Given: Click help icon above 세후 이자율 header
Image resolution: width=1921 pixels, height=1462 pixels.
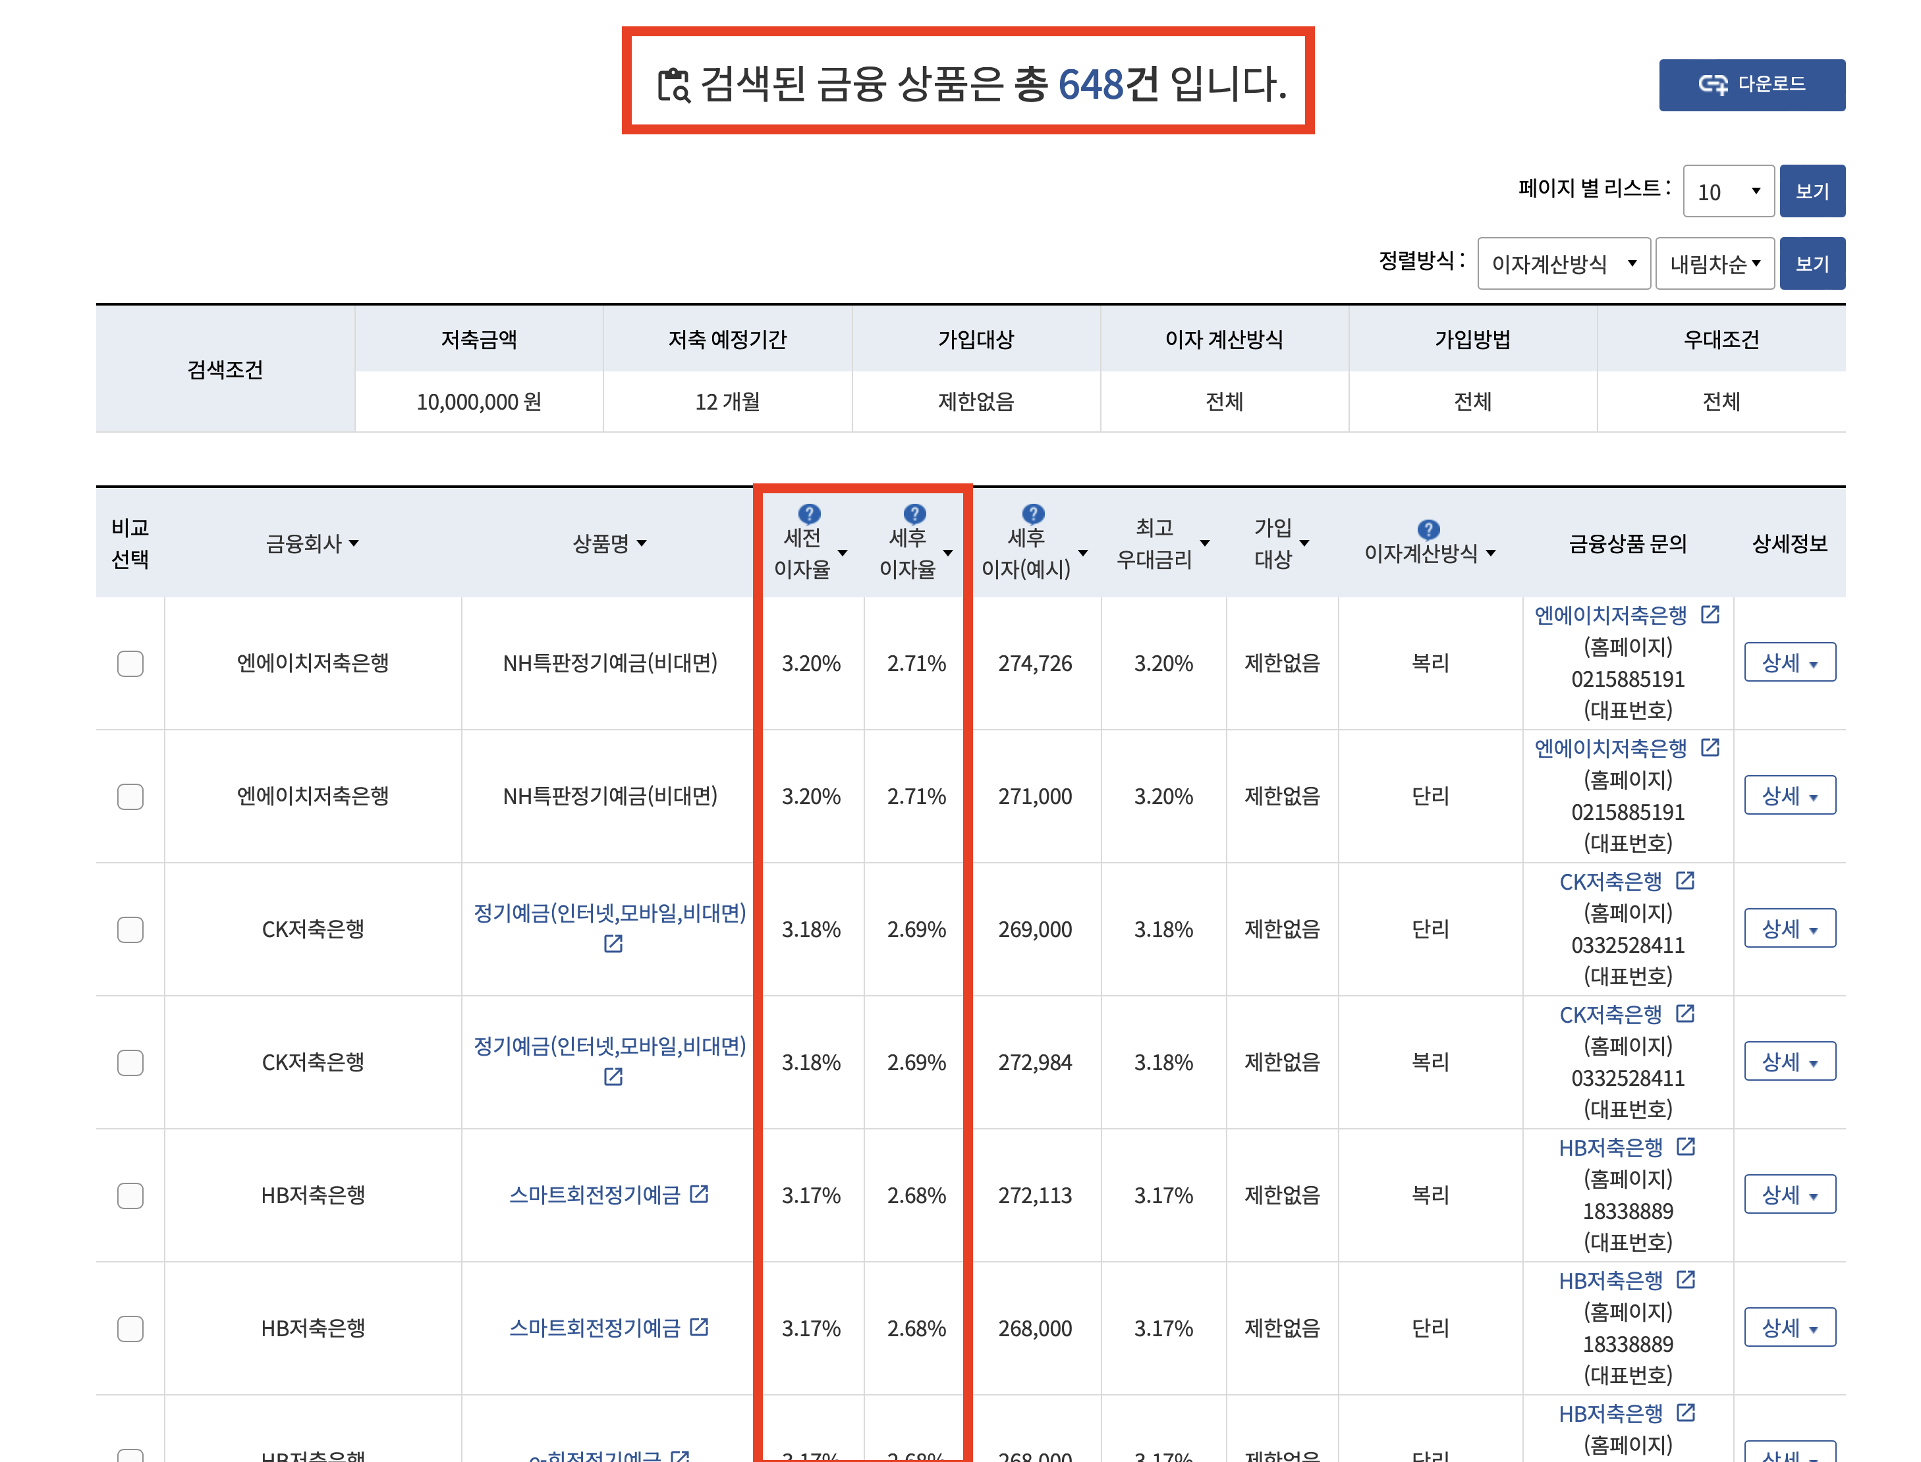Looking at the screenshot, I should tap(914, 514).
